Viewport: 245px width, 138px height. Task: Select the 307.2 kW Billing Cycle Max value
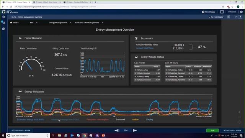pos(60,54)
